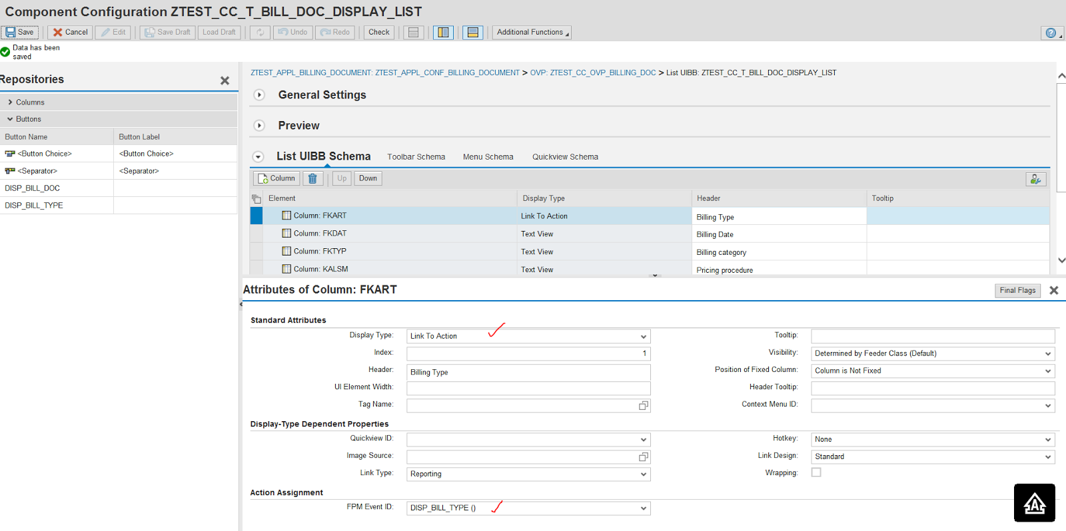The image size is (1066, 531).
Task: Click the select-all rows icon in table header
Action: 257,199
